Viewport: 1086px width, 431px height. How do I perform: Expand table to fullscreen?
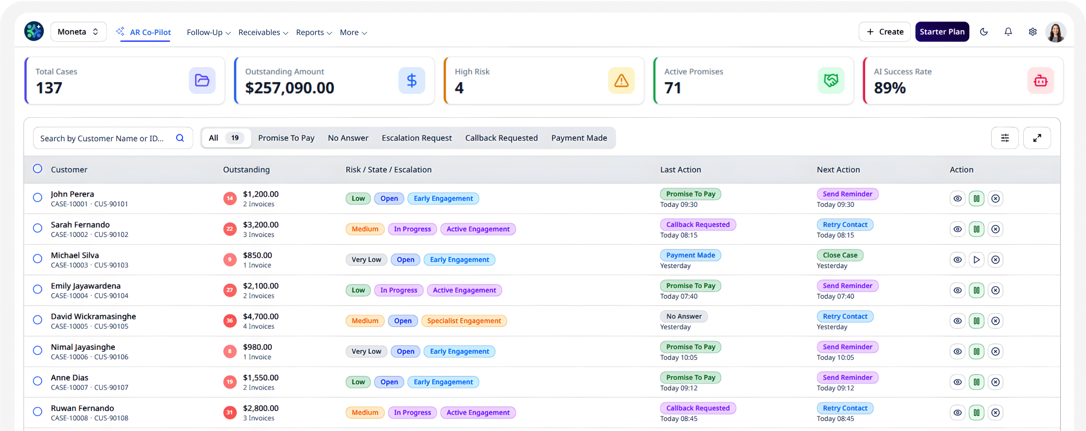coord(1037,138)
